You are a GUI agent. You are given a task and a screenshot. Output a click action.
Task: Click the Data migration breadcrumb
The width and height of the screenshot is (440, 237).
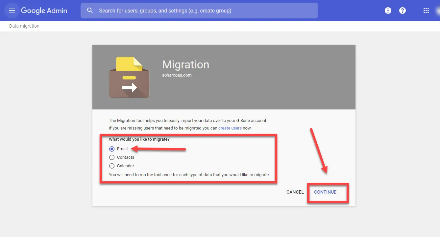[24, 26]
